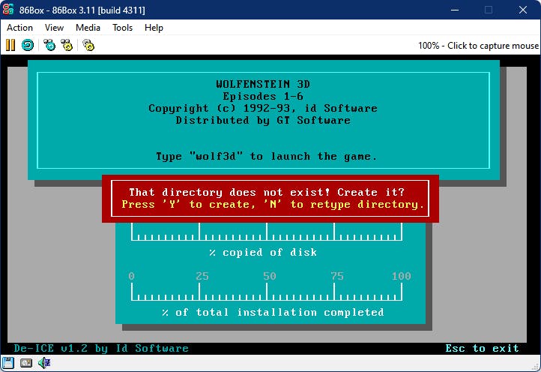Click the disk copied progress bar

tap(266, 232)
